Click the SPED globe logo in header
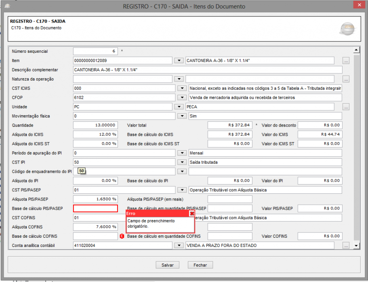Image resolution: width=368 pixels, height=282 pixels. 347,29
